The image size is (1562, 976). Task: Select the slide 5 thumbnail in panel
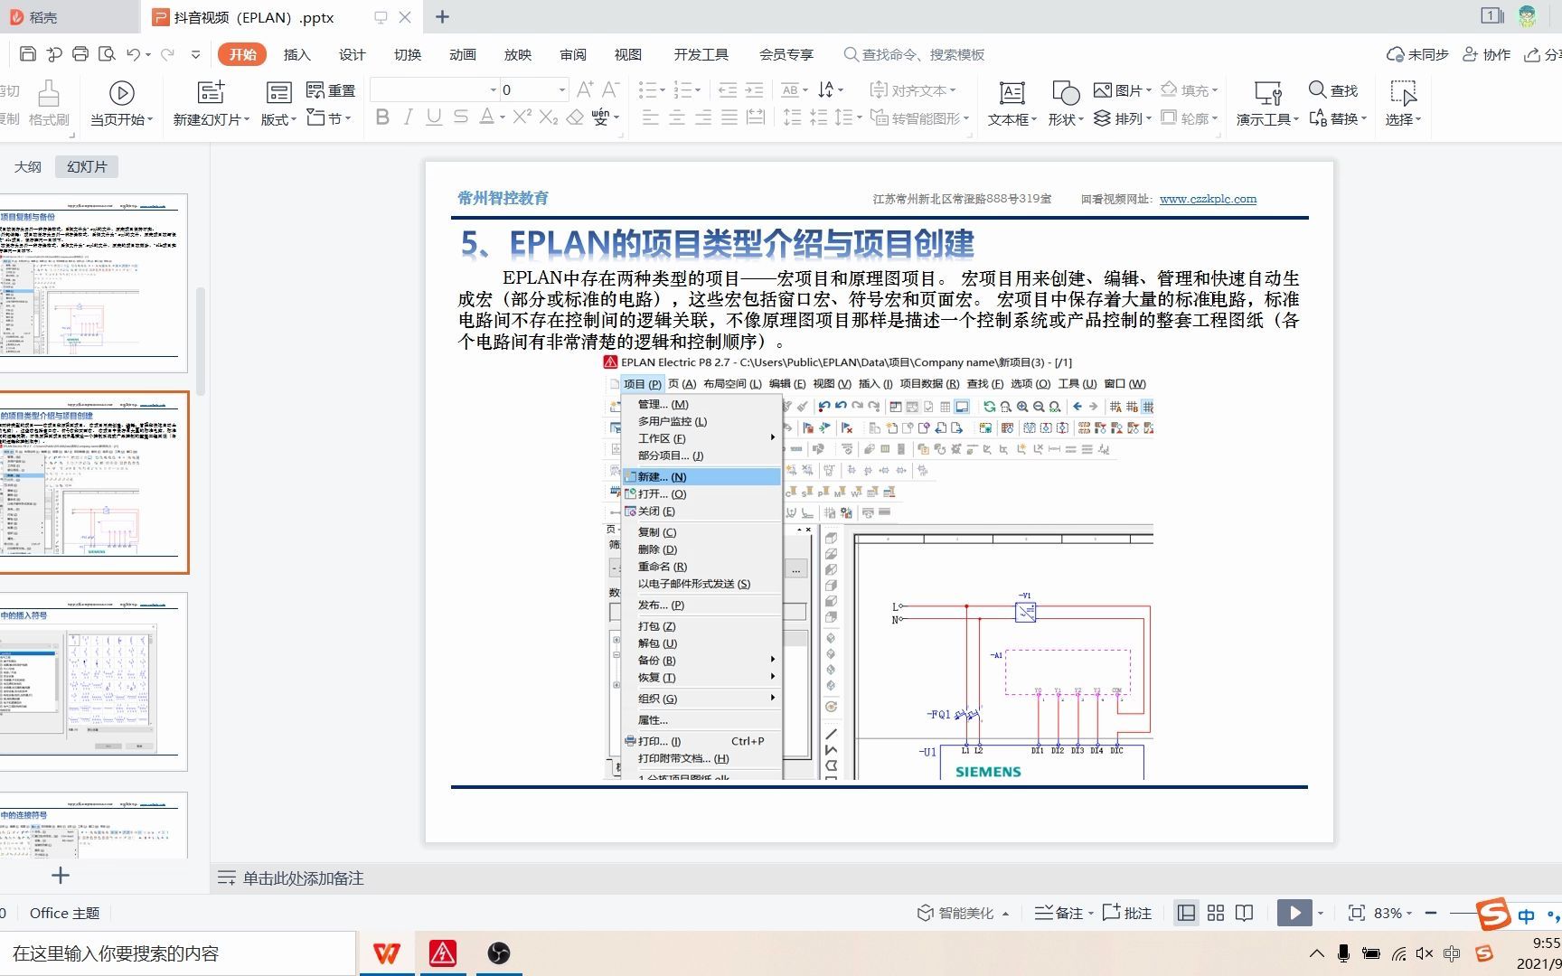pyautogui.click(x=94, y=483)
